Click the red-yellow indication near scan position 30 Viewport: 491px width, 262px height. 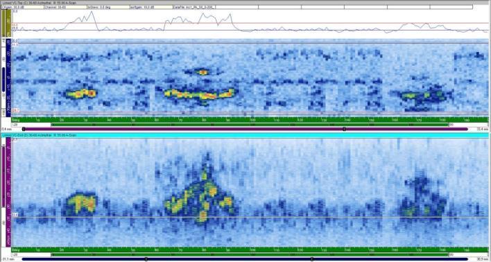click(x=80, y=94)
